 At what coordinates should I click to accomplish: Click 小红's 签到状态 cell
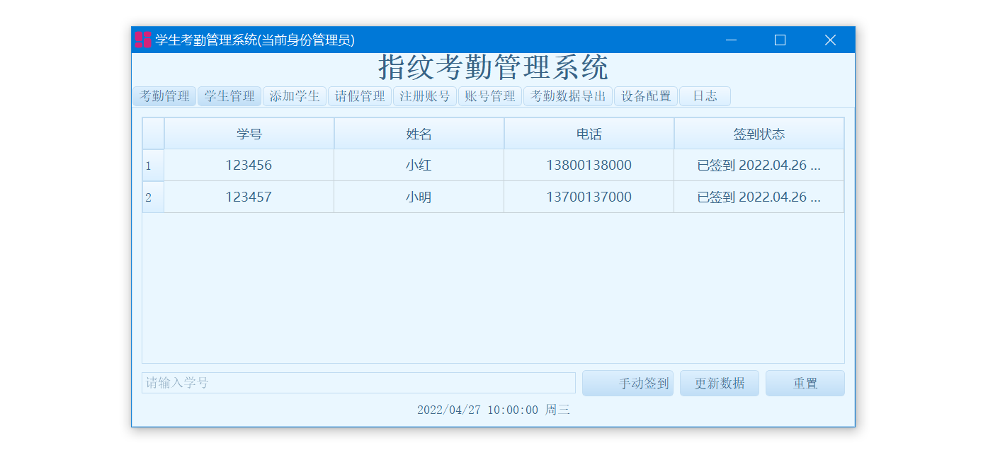pos(759,166)
